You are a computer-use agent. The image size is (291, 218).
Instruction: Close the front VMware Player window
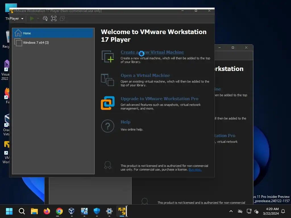tap(209, 11)
